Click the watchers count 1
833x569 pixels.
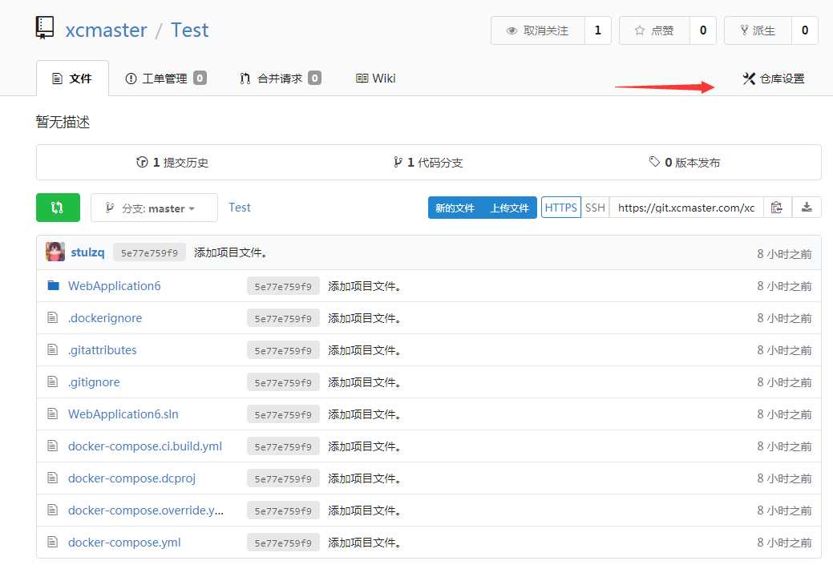597,30
